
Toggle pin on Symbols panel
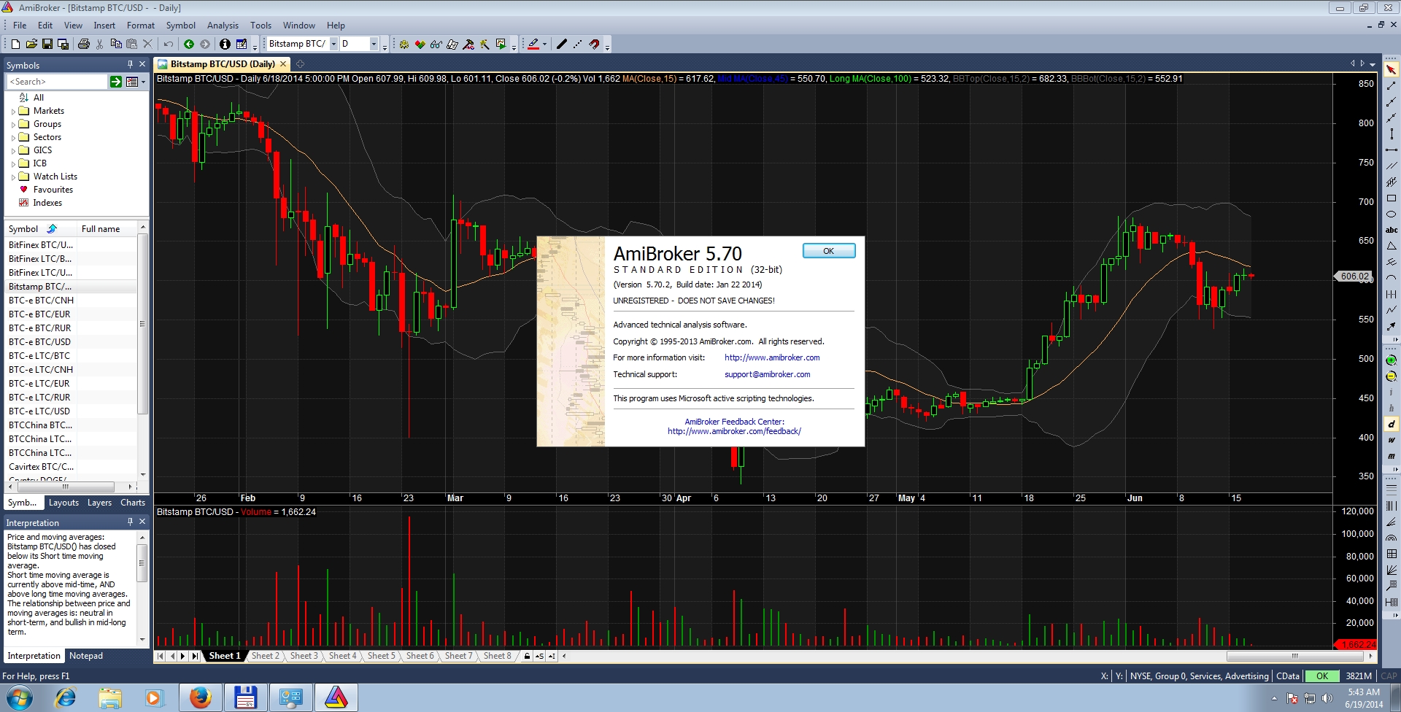pyautogui.click(x=130, y=64)
